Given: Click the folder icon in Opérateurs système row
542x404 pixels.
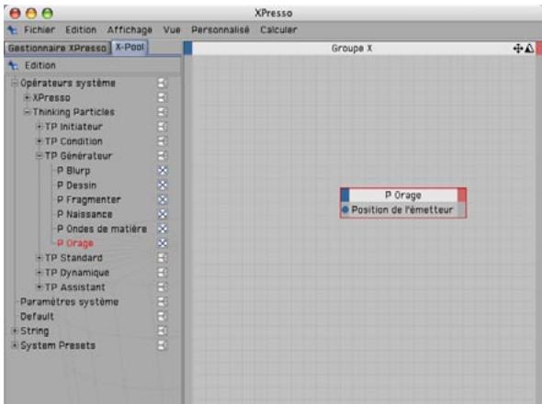Looking at the screenshot, I should tap(162, 83).
